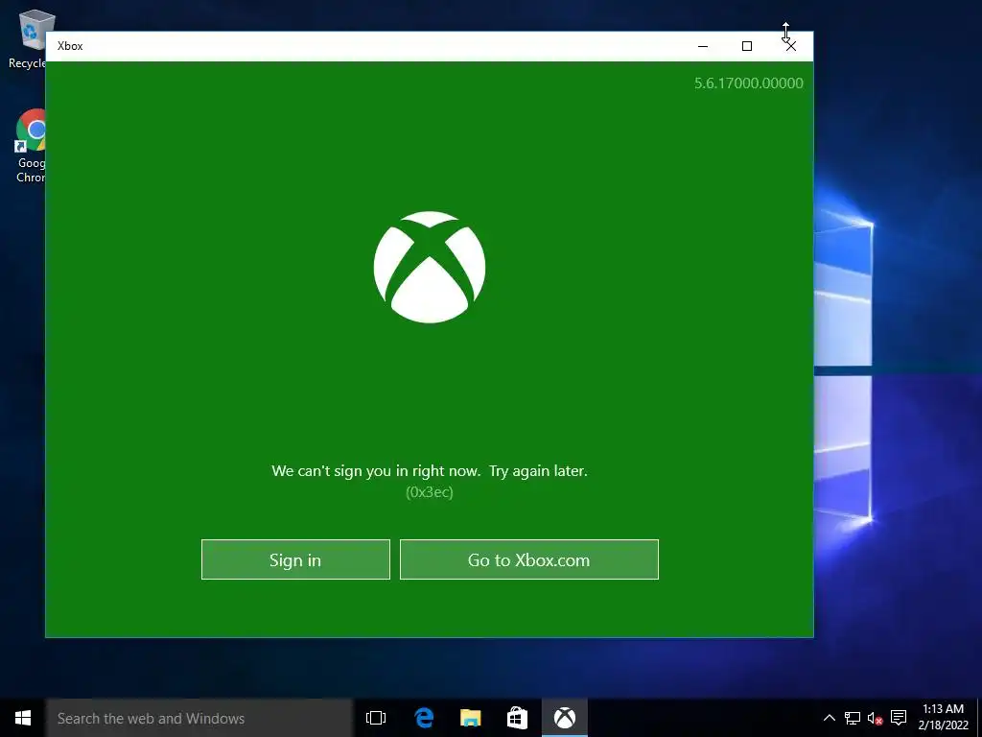Launch Microsoft Edge from taskbar
The height and width of the screenshot is (737, 982).
coord(424,718)
